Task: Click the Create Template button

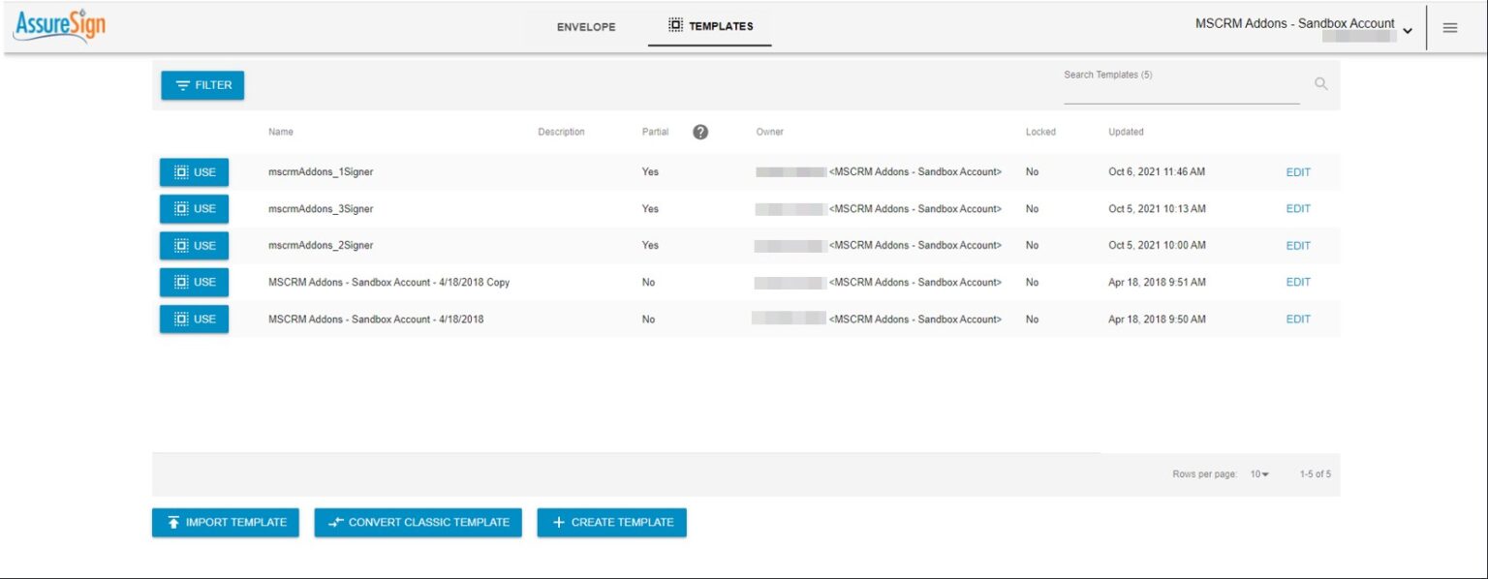Action: [x=611, y=522]
